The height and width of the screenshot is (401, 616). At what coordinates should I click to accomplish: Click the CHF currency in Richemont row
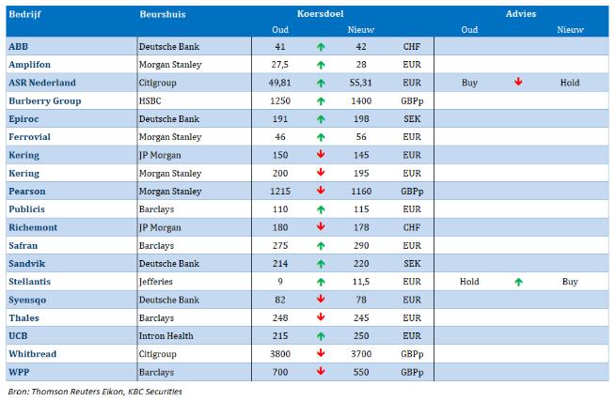tap(412, 227)
